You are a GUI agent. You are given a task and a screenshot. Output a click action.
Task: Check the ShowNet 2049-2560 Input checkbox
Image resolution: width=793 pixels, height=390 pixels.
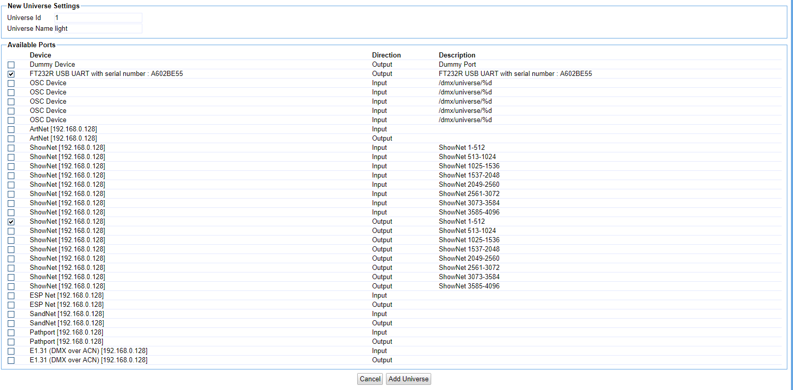pyautogui.click(x=11, y=185)
